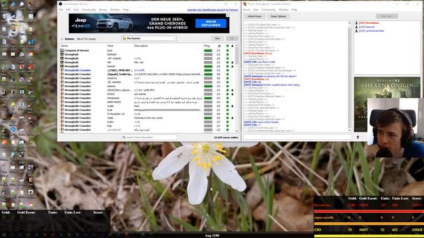Click the Jeep Grand Cherokee banner image
This screenshot has height=238, width=424.
(x=149, y=24)
